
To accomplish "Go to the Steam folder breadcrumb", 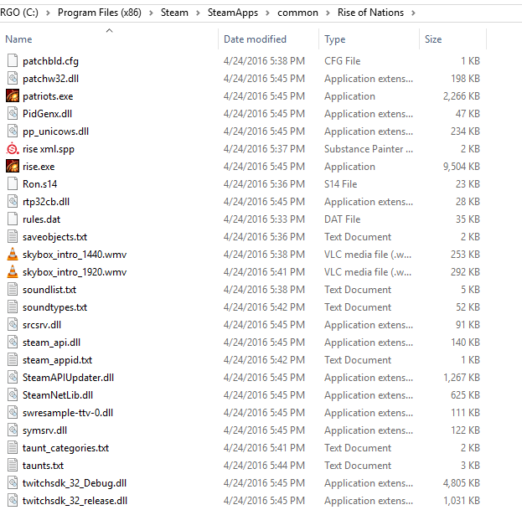I will [174, 13].
